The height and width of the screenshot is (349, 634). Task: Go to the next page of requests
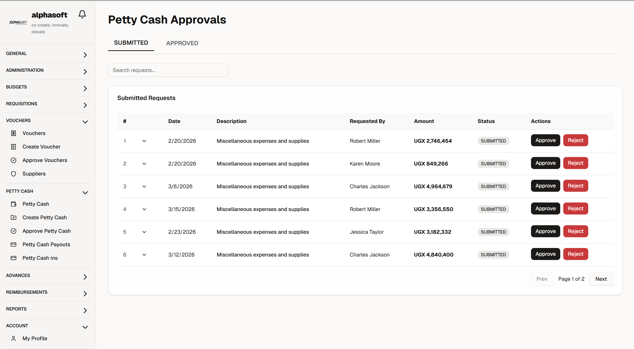pos(601,279)
